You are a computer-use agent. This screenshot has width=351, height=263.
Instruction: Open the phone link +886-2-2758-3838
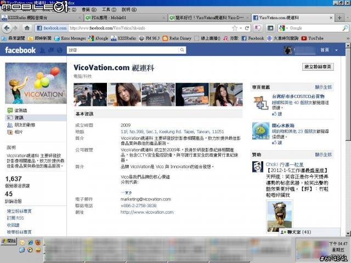click(x=138, y=205)
